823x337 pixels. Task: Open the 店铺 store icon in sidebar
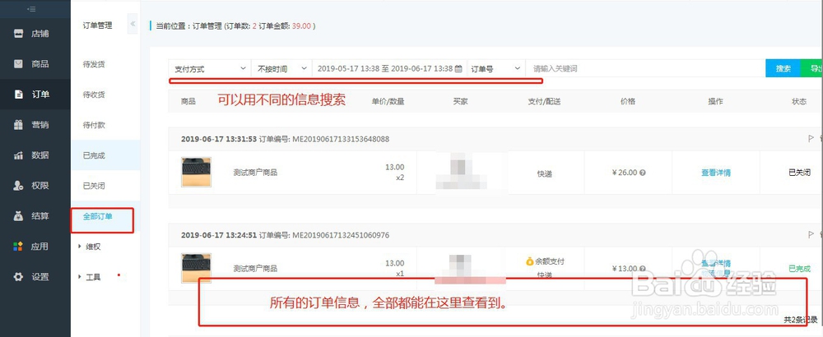pos(18,34)
